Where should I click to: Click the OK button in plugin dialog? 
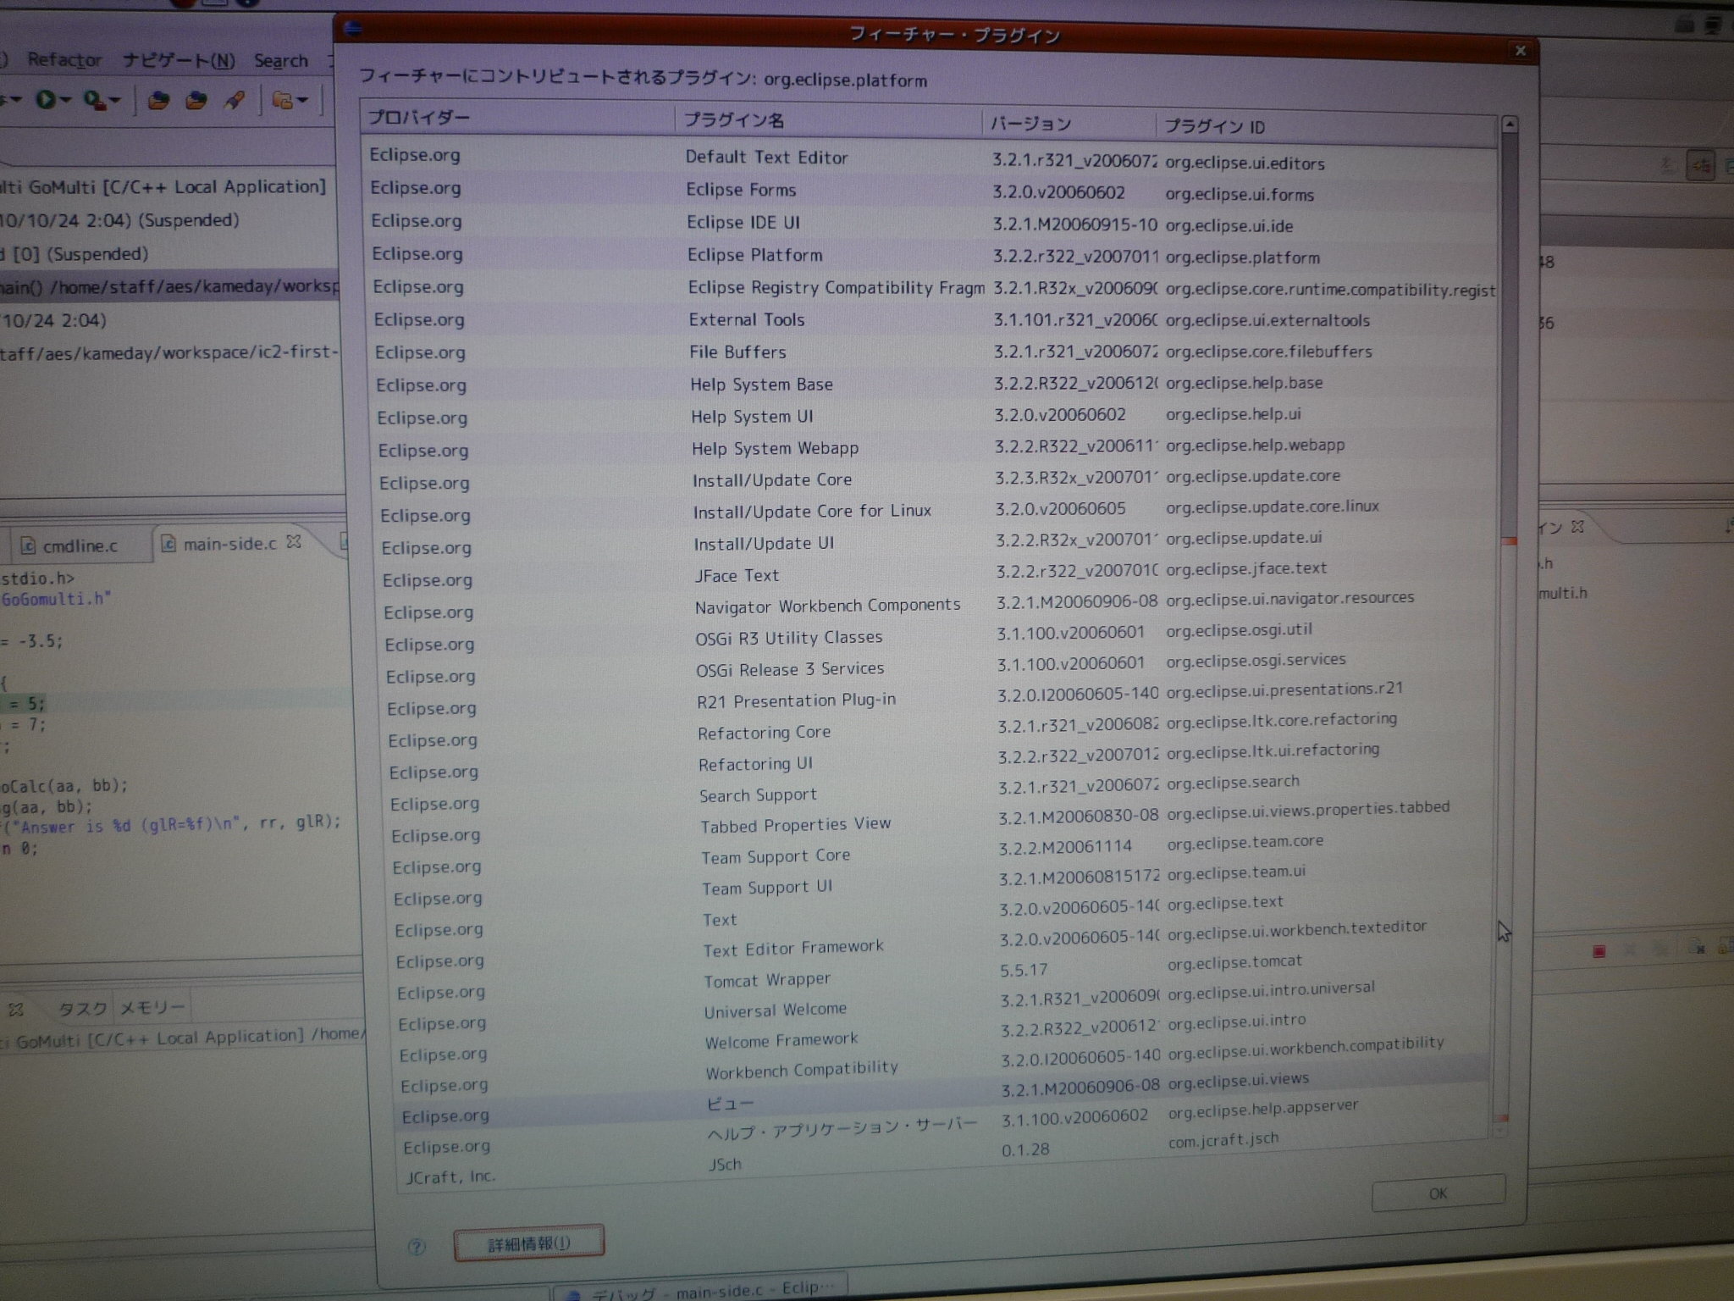coord(1438,1193)
